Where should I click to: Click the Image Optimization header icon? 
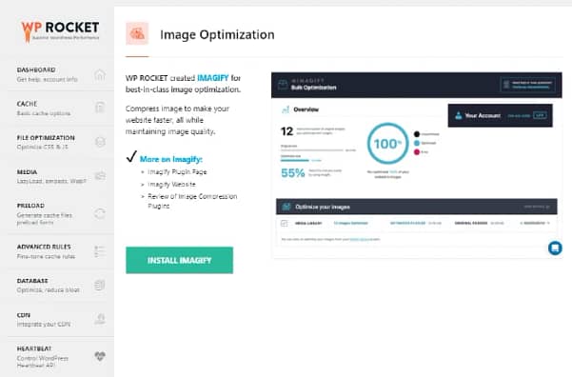[137, 33]
